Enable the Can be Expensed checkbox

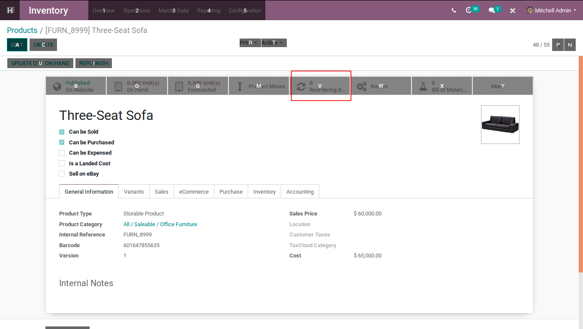62,153
